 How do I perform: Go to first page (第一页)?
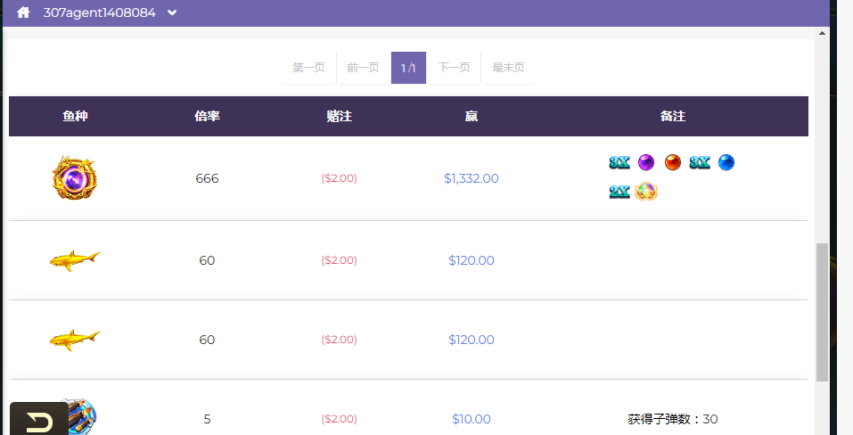pyautogui.click(x=308, y=68)
